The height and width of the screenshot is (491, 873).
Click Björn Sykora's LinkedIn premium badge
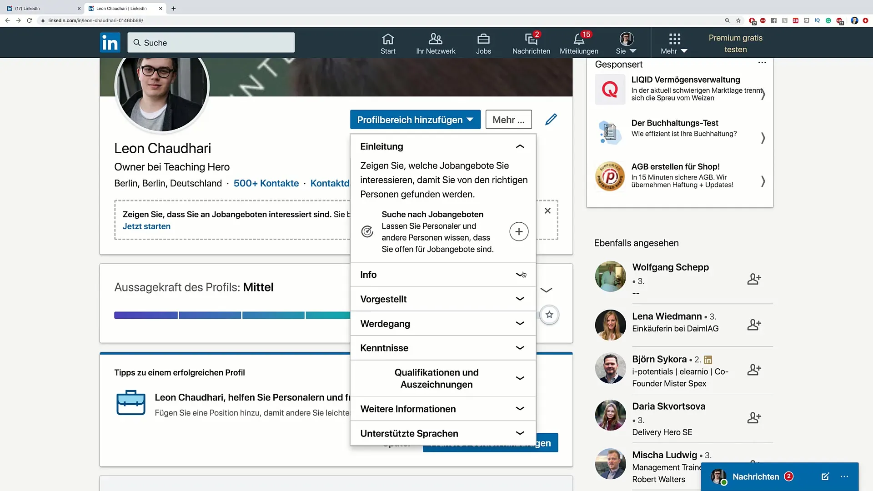708,360
